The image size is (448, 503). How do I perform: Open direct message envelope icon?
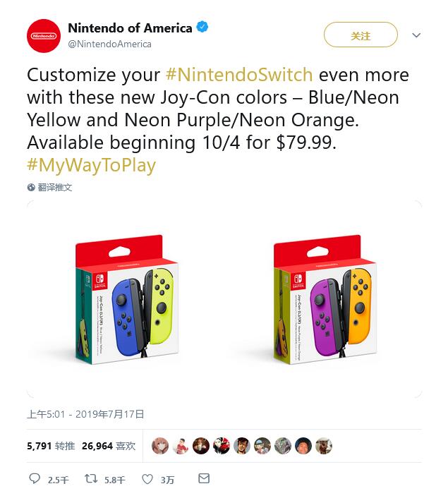[204, 479]
